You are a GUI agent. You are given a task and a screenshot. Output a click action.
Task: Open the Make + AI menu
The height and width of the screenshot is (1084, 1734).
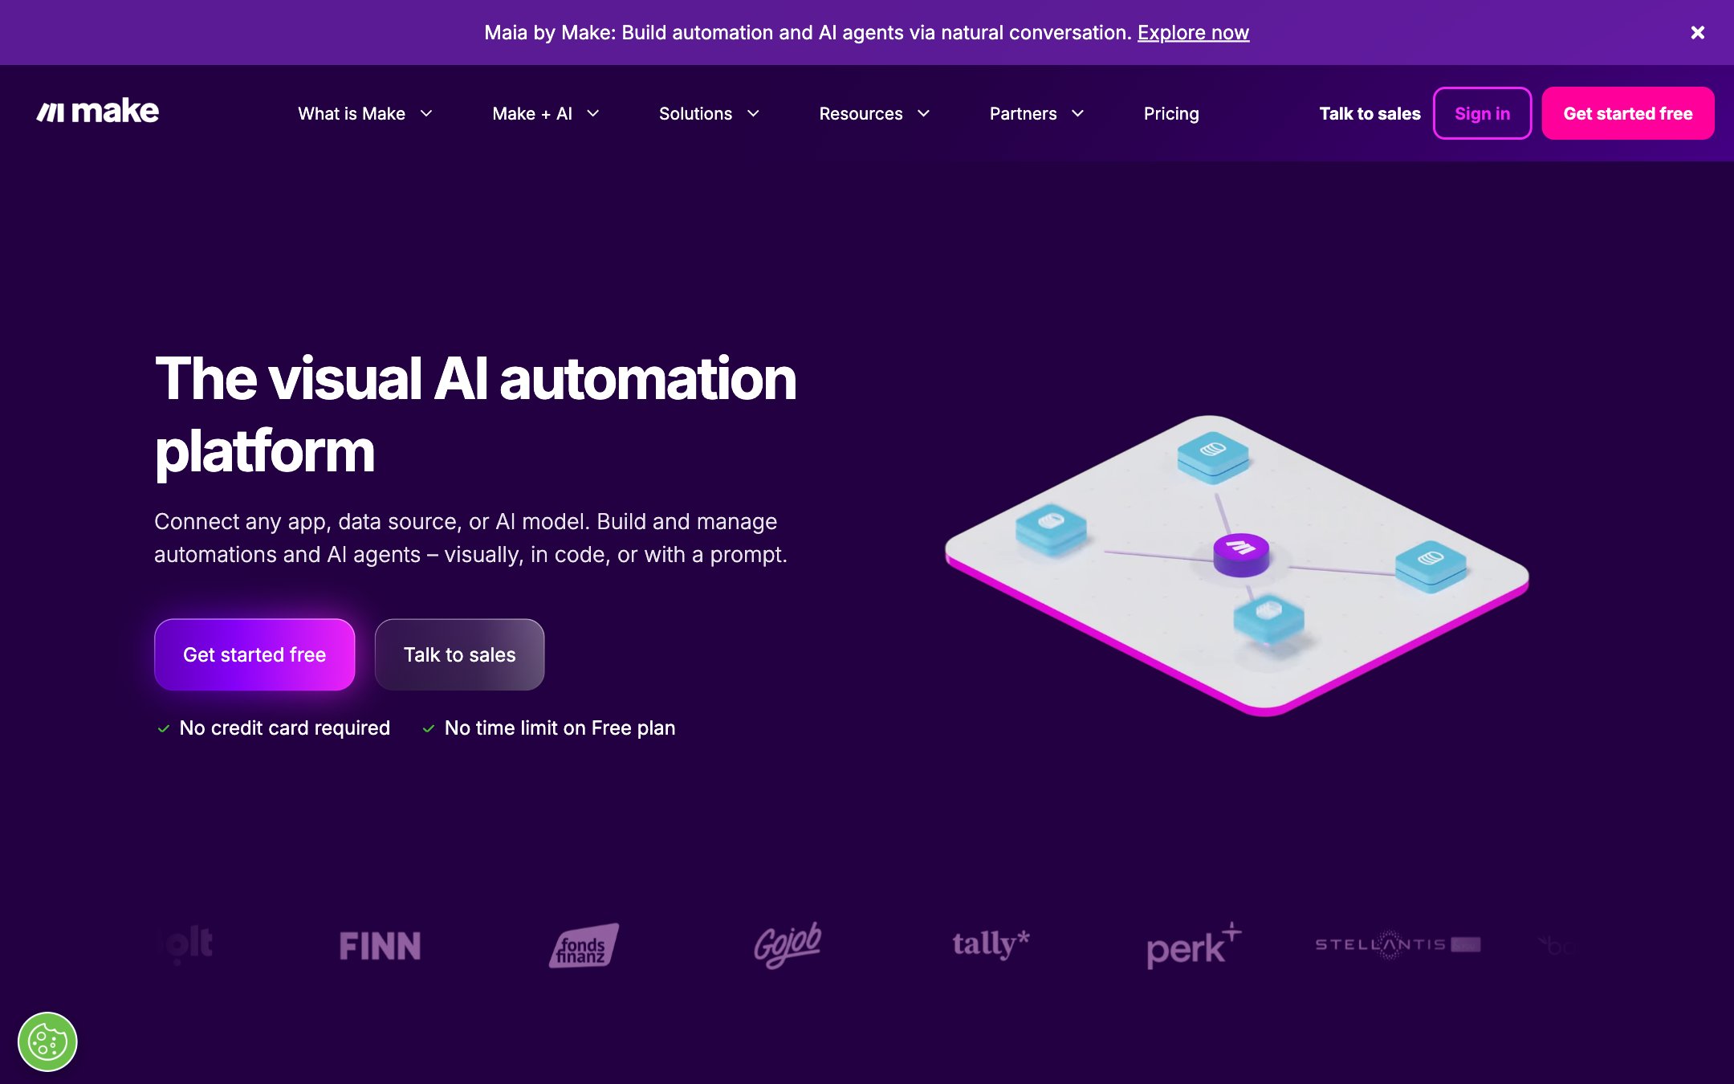click(532, 113)
